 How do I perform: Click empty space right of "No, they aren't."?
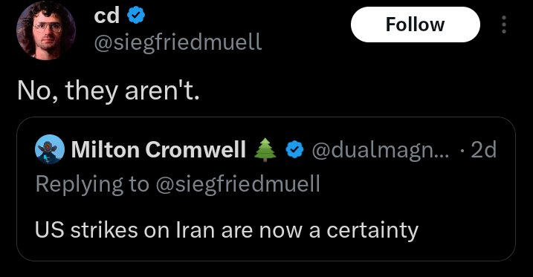[x=357, y=91]
